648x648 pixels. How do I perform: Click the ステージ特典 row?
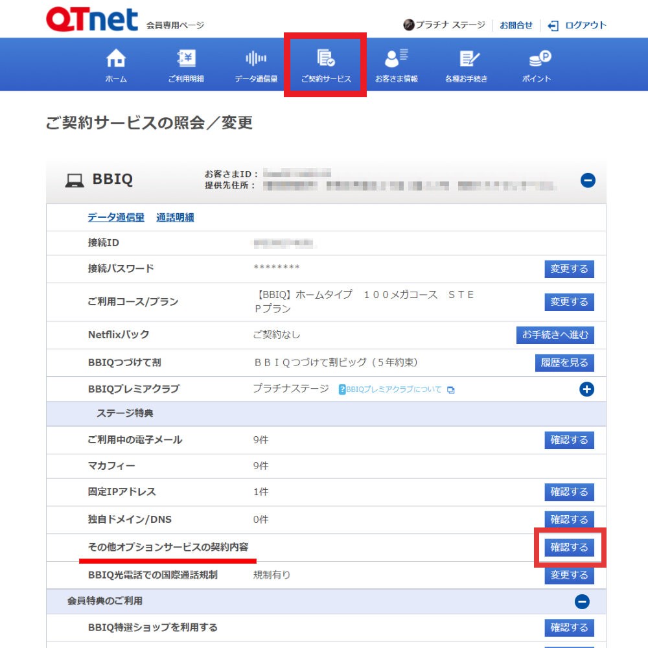coord(326,413)
